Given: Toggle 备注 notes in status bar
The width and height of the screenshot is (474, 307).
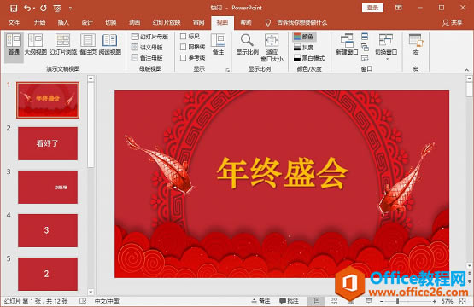Looking at the screenshot, I should (x=260, y=301).
